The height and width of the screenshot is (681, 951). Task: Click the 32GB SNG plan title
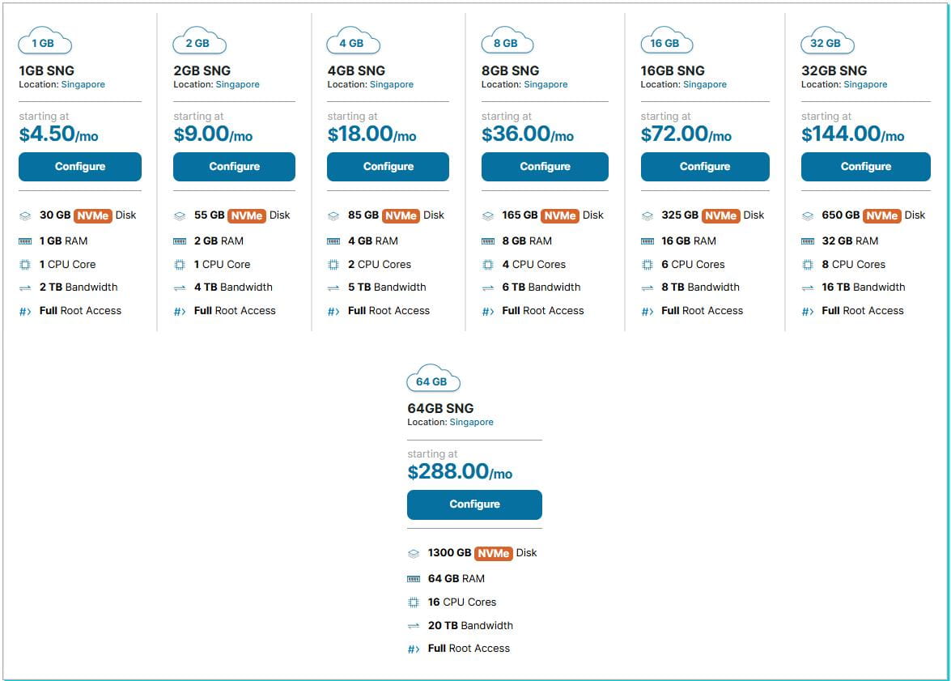pyautogui.click(x=834, y=70)
